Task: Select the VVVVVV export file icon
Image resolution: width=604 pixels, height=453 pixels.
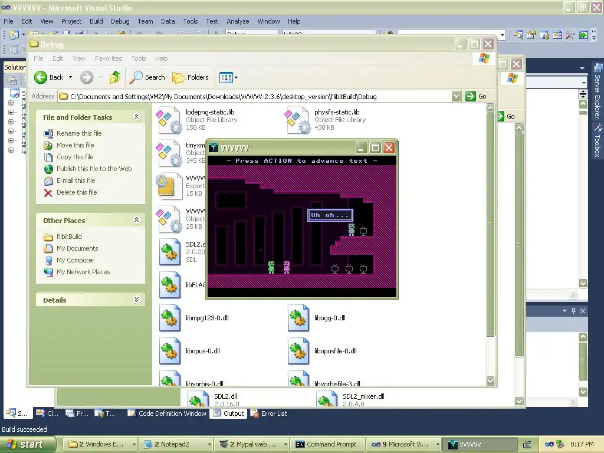Action: pos(169,186)
